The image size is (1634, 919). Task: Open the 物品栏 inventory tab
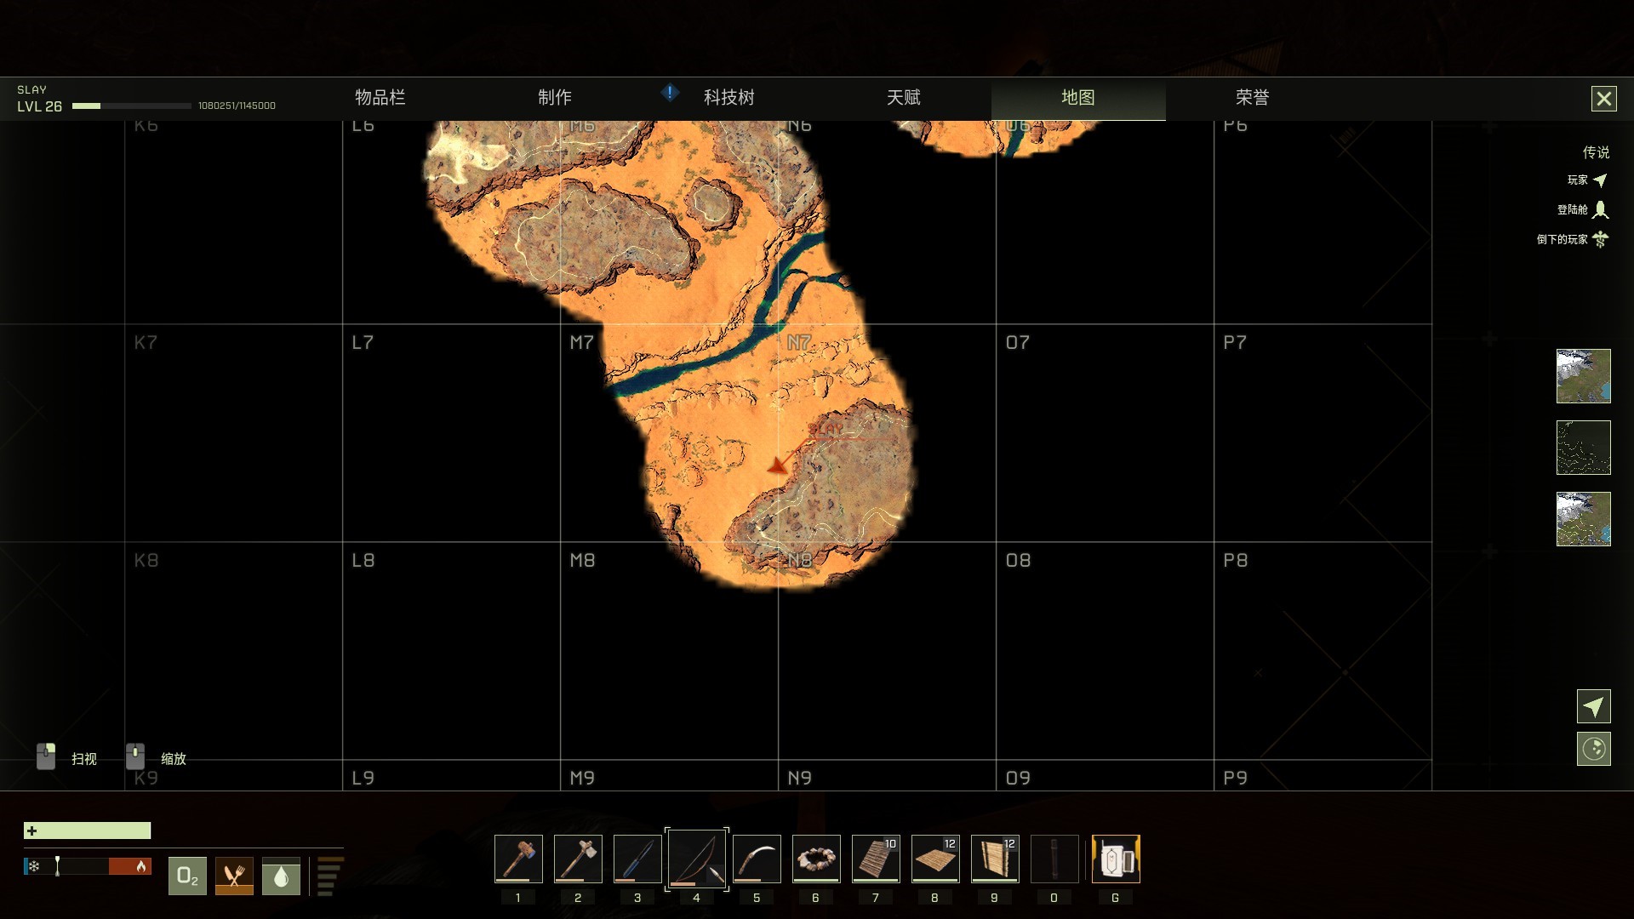coord(380,98)
